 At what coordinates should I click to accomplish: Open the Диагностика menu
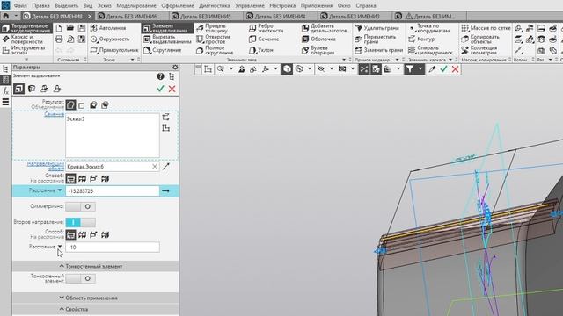coord(215,6)
